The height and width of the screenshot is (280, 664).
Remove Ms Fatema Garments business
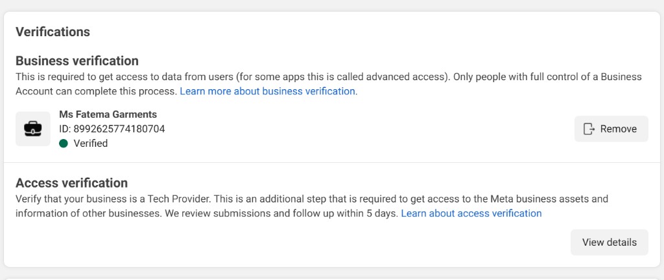(x=611, y=129)
